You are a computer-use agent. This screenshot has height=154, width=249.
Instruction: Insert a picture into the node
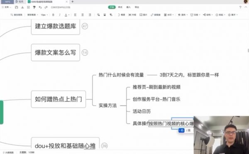144,15
